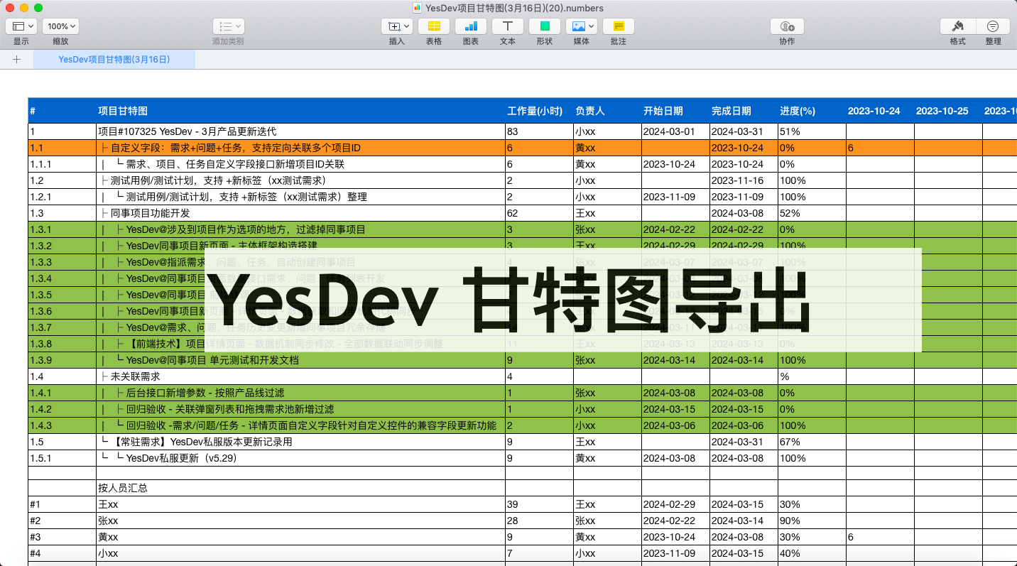Image resolution: width=1017 pixels, height=566 pixels.
Task: Select the 2023-10-24 column header
Action: pyautogui.click(x=880, y=111)
